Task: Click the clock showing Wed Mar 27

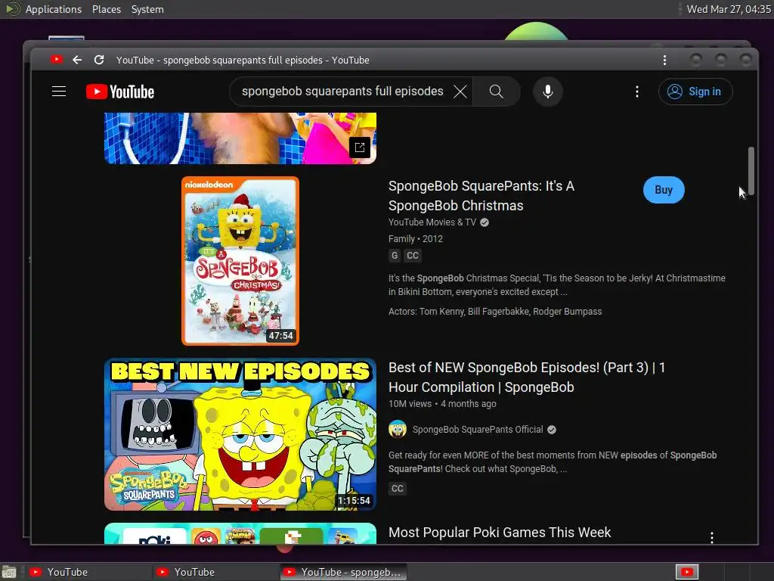Action: point(729,9)
